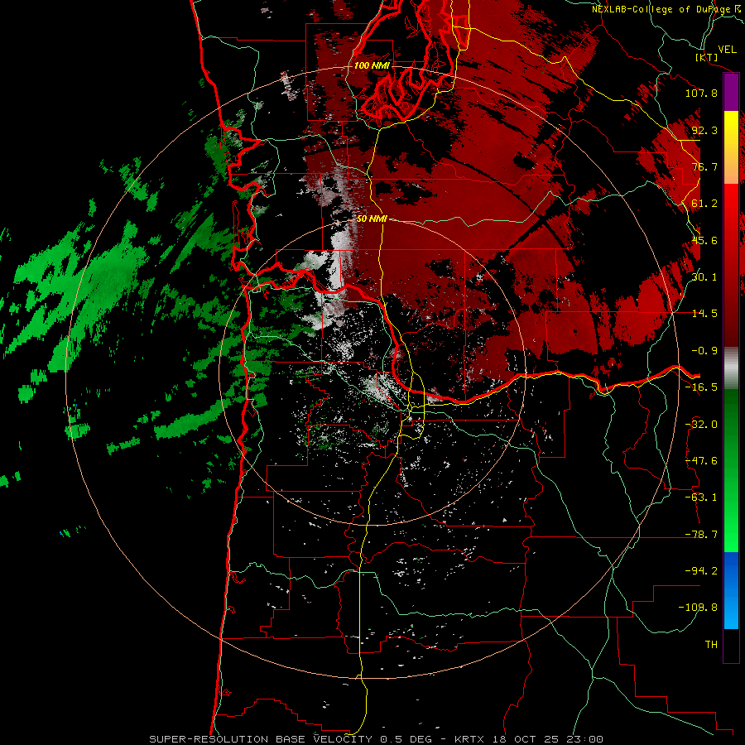Click the NEXLAB-College of DuPage watermark text
745x745 pixels.
pos(666,9)
